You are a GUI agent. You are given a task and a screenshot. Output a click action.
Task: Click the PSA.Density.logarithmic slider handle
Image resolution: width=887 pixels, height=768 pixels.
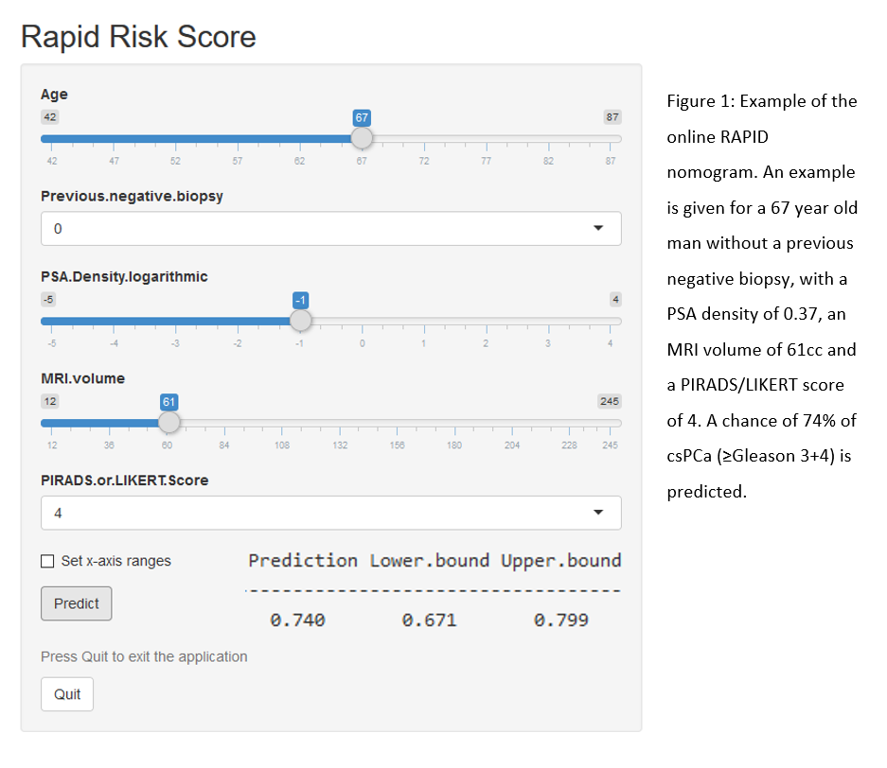tap(300, 321)
